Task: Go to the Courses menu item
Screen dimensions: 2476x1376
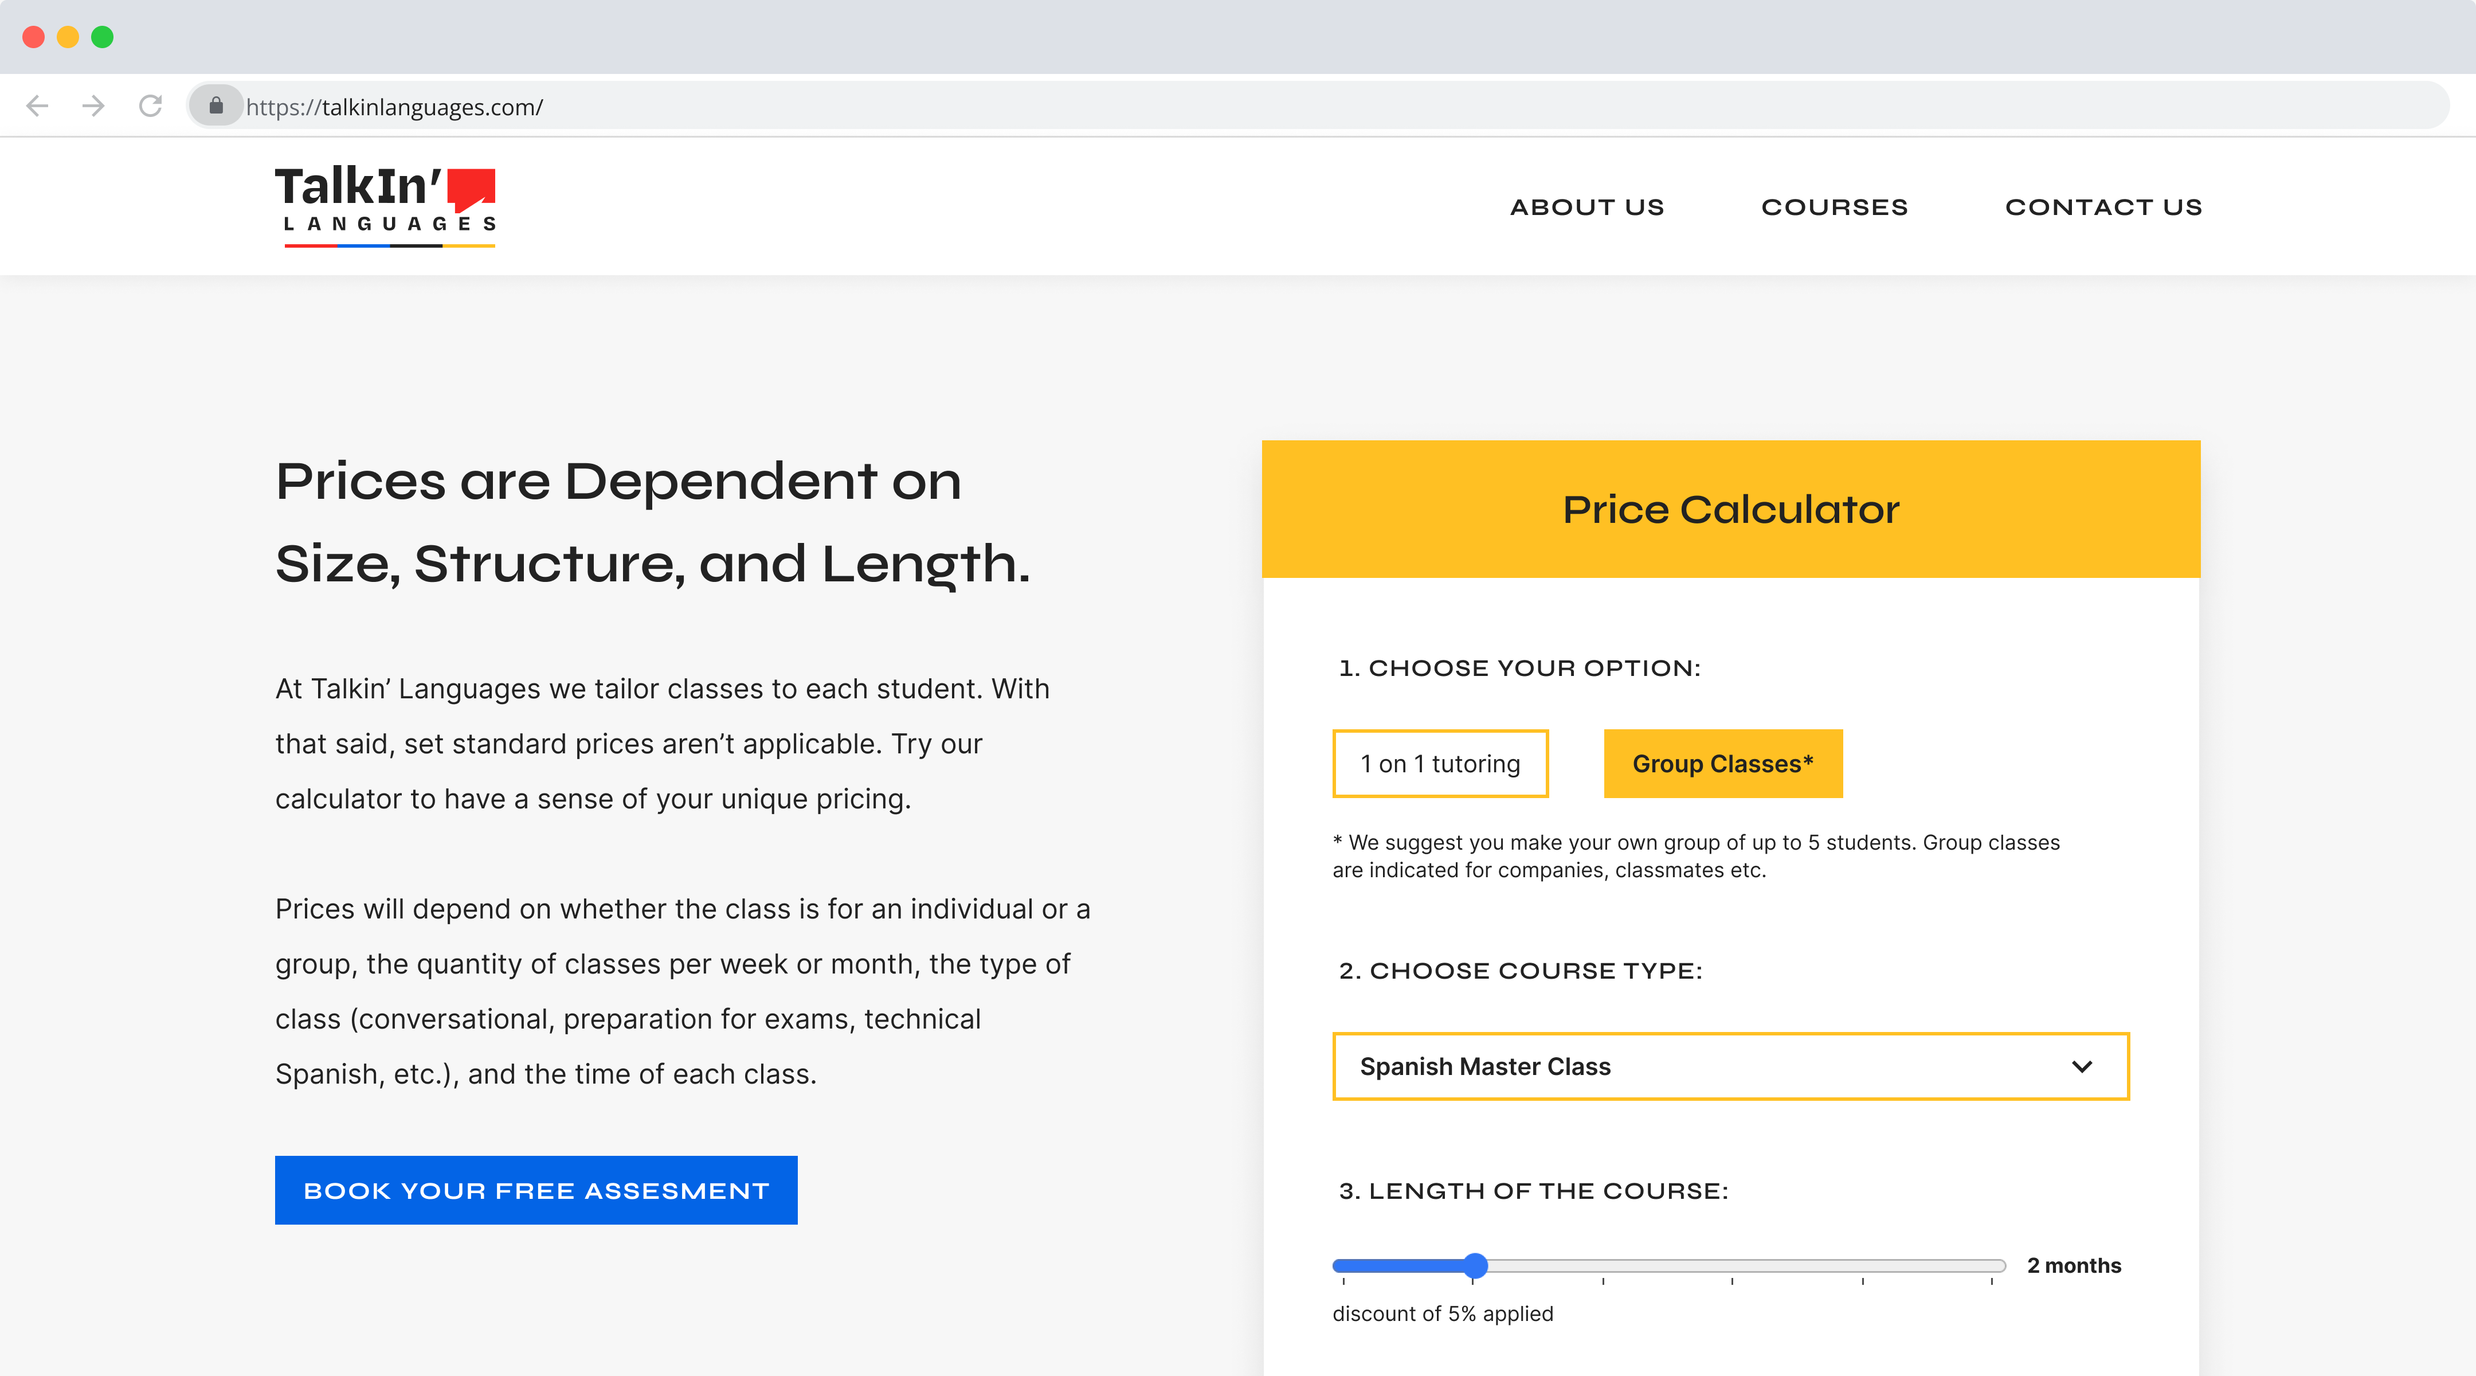Action: (1834, 207)
